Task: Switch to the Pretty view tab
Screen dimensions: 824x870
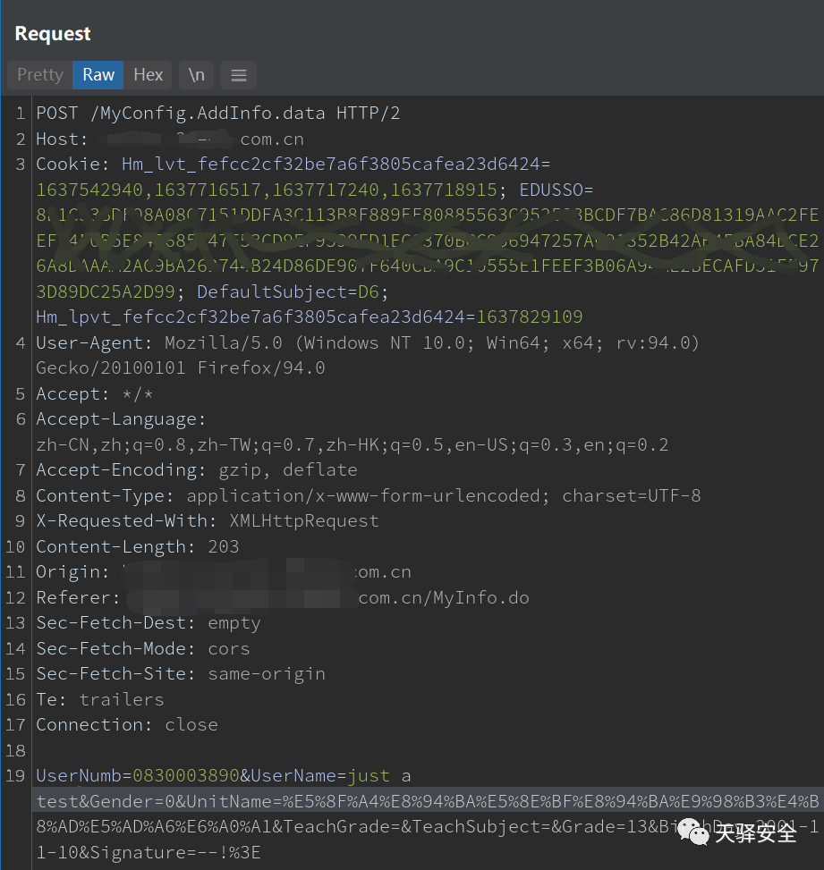Action: tap(40, 75)
